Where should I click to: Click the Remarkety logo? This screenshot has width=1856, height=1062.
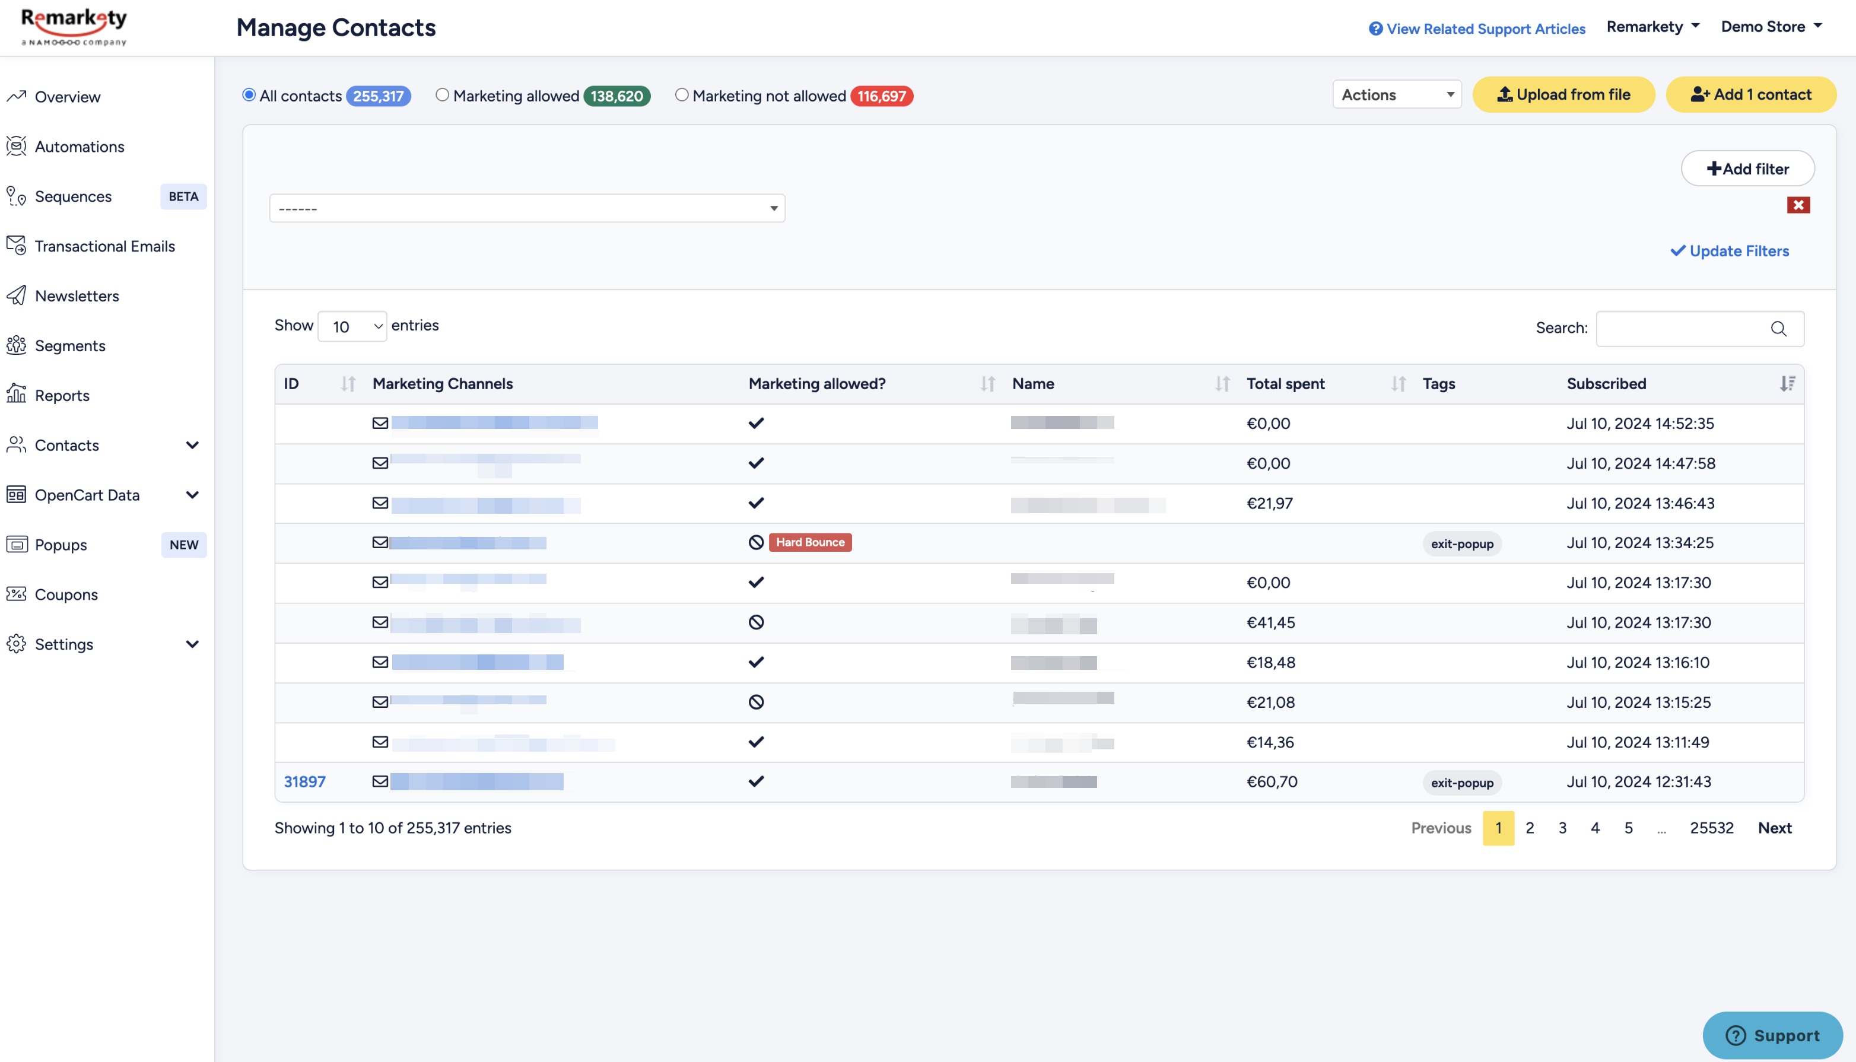74,27
